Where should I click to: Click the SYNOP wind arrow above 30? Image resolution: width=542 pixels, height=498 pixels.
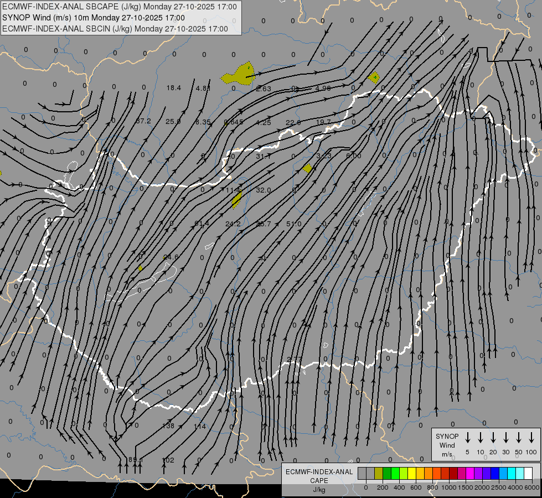coord(505,438)
